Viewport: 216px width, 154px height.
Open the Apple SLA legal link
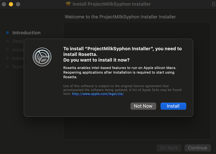click(98, 94)
